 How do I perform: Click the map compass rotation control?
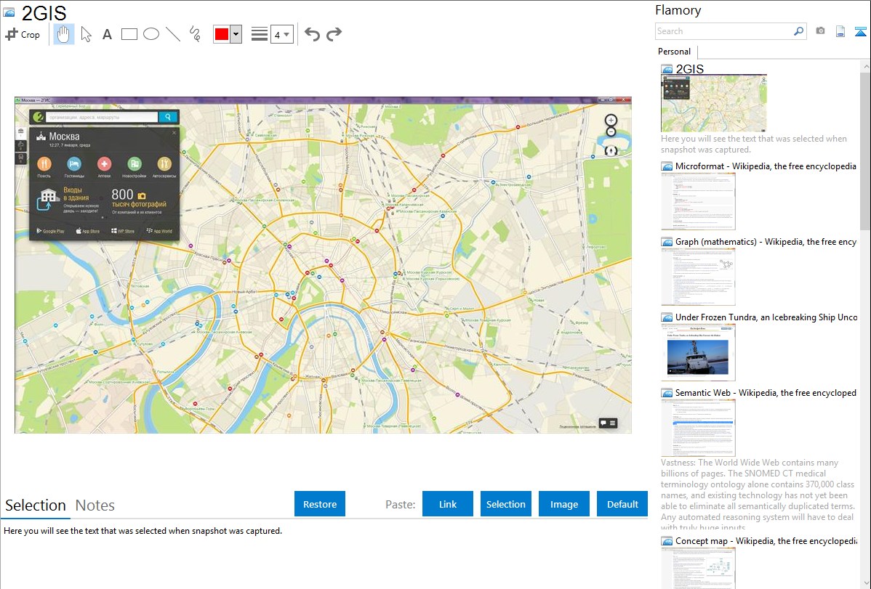click(611, 150)
